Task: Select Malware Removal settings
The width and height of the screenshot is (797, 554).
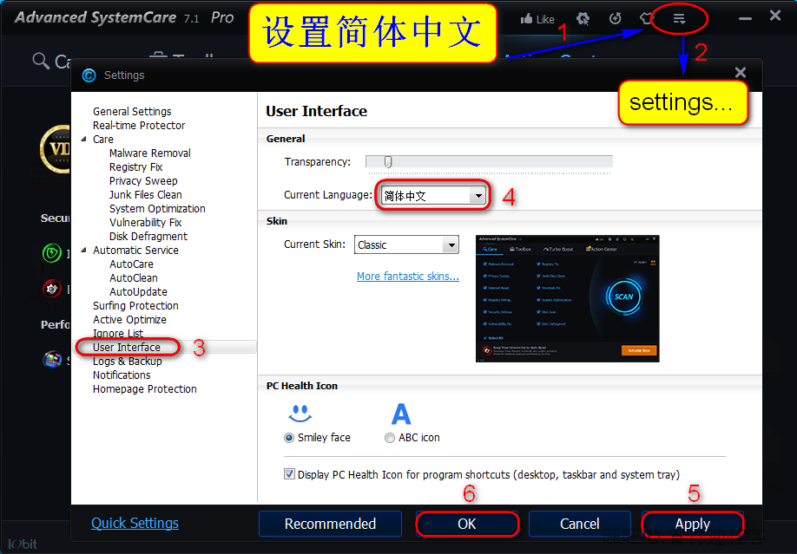Action: (150, 153)
